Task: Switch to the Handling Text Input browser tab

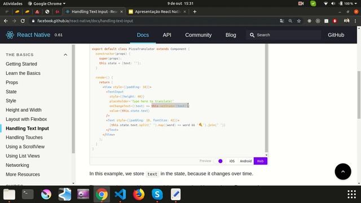Action: pos(94,11)
